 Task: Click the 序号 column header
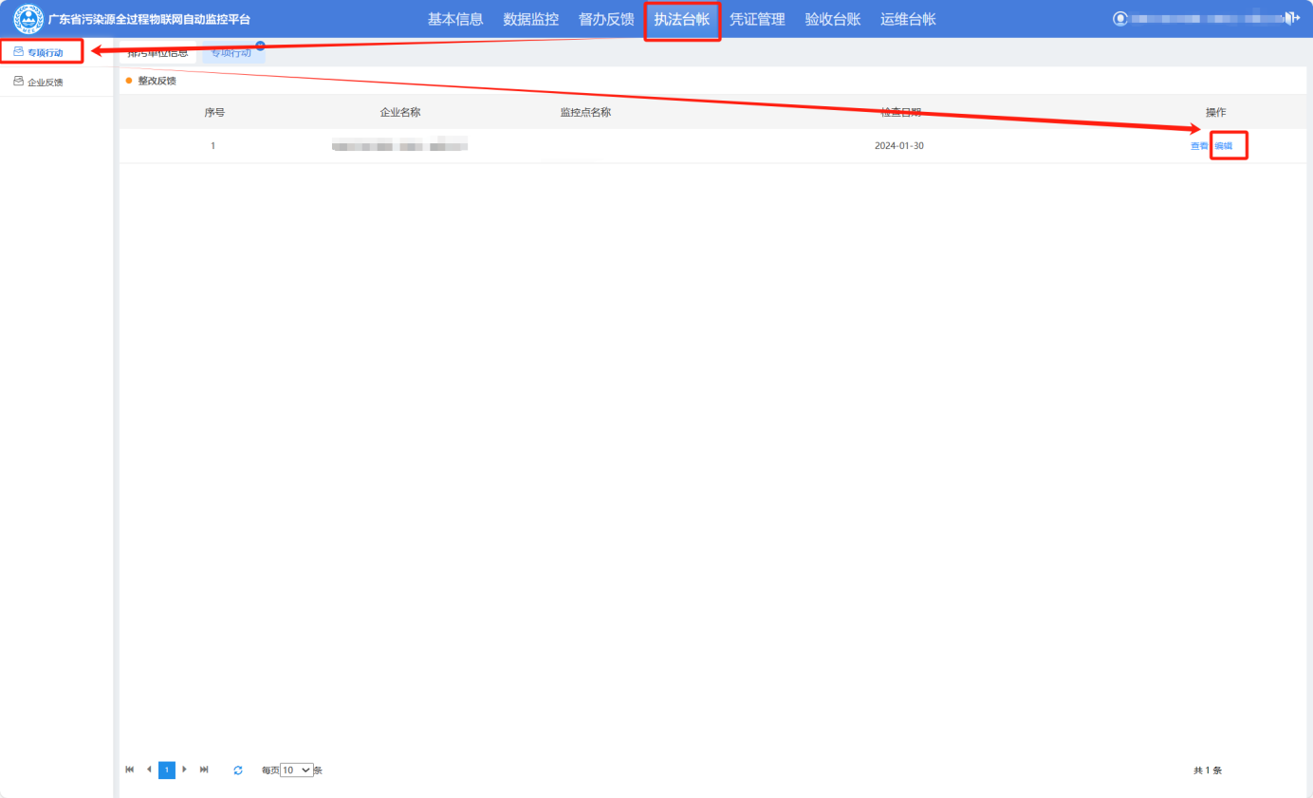click(214, 112)
